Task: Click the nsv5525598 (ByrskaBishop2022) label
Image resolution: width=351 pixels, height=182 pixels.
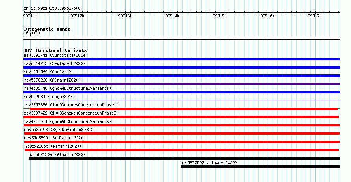Action: click(x=58, y=130)
